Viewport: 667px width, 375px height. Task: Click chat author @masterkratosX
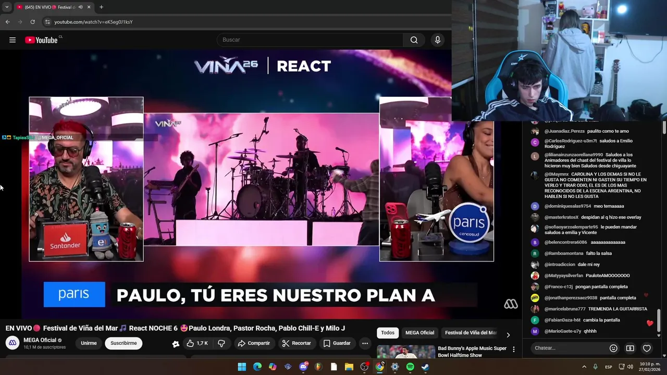click(x=562, y=217)
